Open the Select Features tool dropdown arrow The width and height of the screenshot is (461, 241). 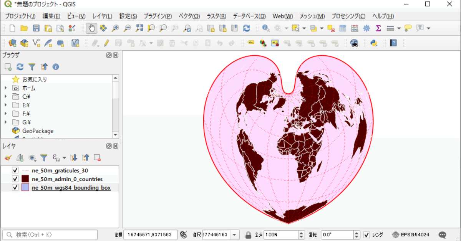[x=304, y=28]
